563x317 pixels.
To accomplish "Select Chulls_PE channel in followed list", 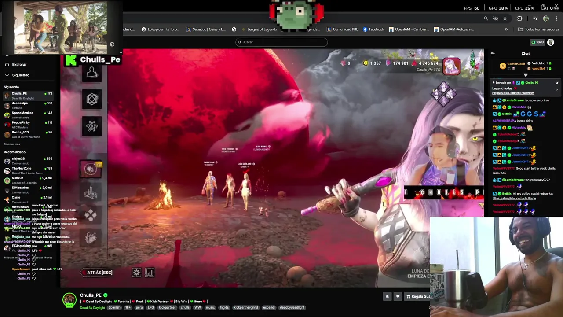I will pyautogui.click(x=29, y=96).
